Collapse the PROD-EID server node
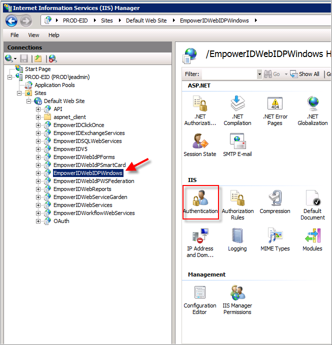The image size is (332, 345). (x=9, y=77)
